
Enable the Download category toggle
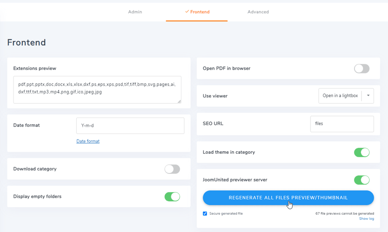pos(172,169)
